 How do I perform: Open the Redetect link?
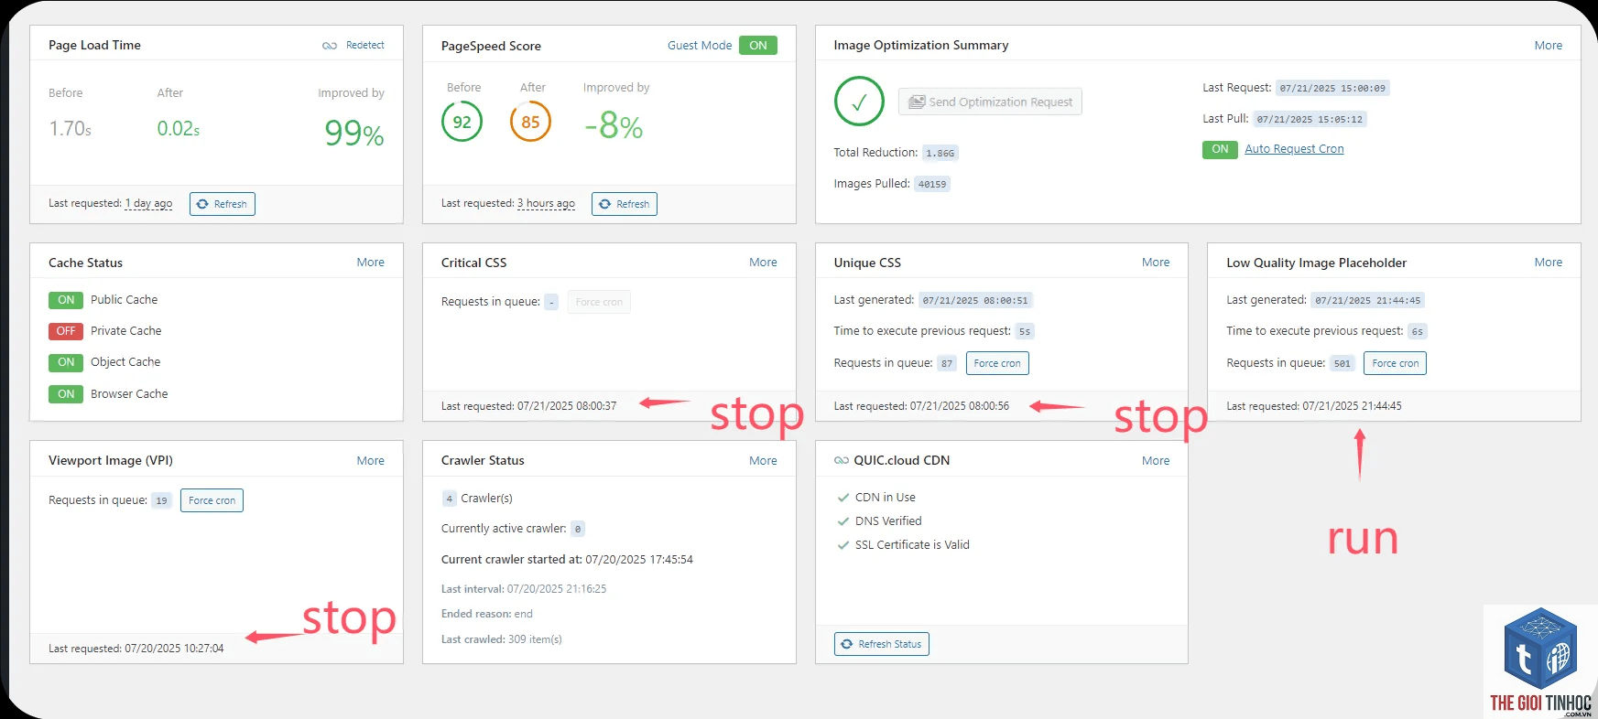(x=365, y=46)
